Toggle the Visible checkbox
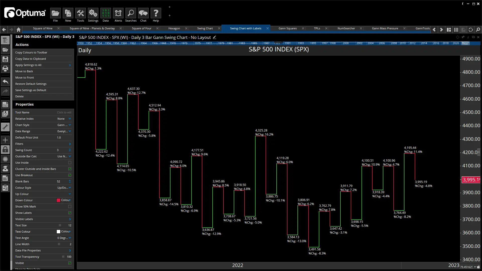Viewport: 482px width, 271px height. 70,263
